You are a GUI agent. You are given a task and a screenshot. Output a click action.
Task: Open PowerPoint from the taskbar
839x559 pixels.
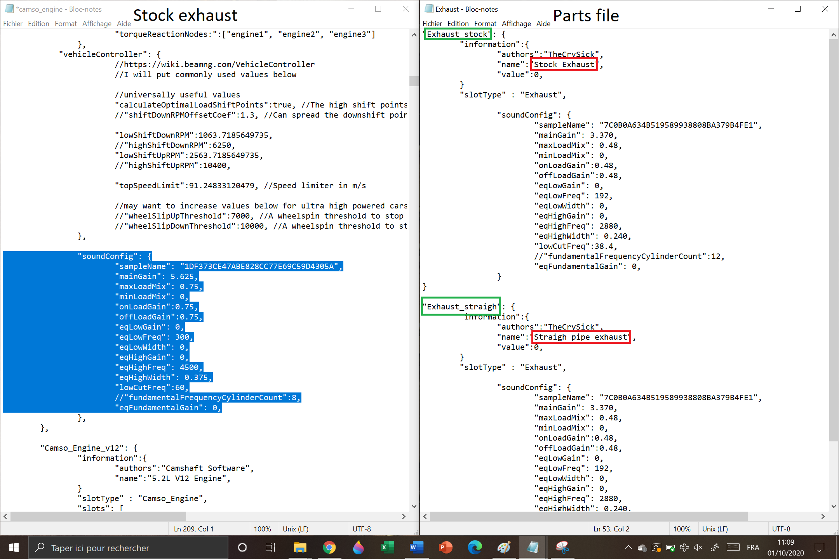coord(446,547)
